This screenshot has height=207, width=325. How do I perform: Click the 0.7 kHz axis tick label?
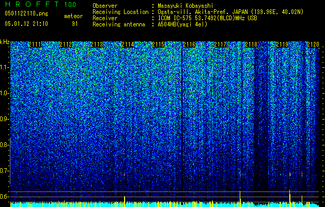[x=5, y=171]
